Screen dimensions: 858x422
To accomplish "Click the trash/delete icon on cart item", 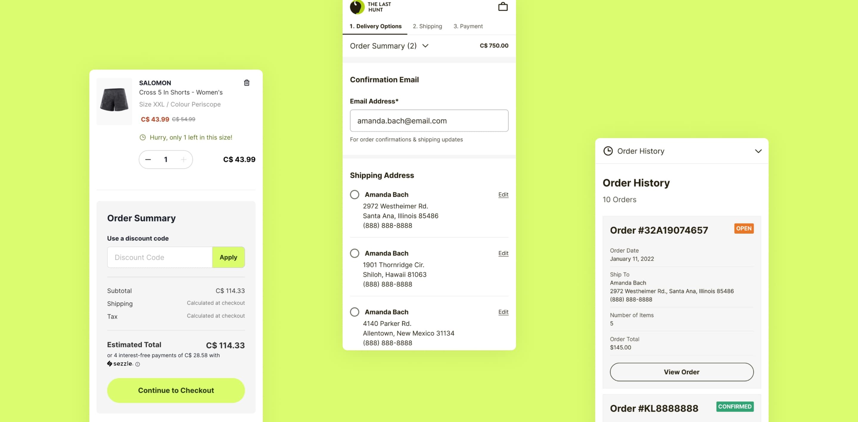I will click(x=247, y=82).
